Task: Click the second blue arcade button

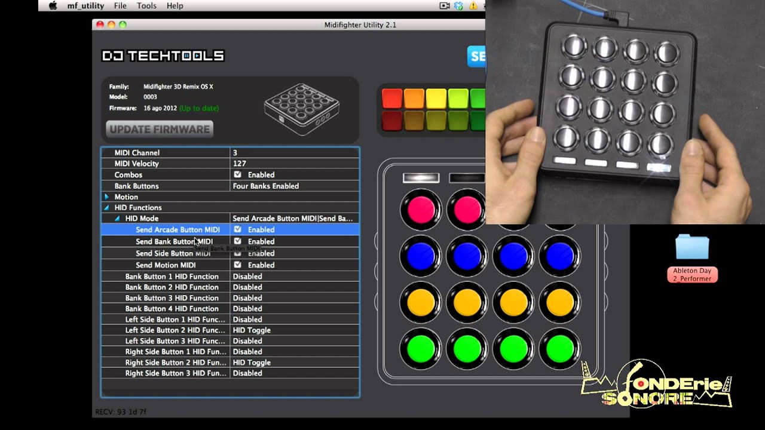Action: click(x=467, y=256)
